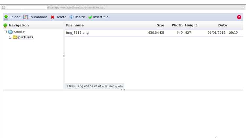Click the files quota status text

94,86
